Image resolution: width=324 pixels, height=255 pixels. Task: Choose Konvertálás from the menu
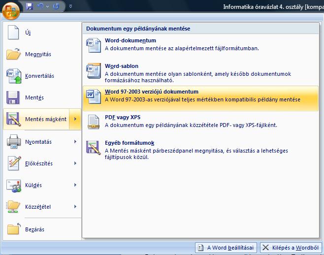coord(42,76)
